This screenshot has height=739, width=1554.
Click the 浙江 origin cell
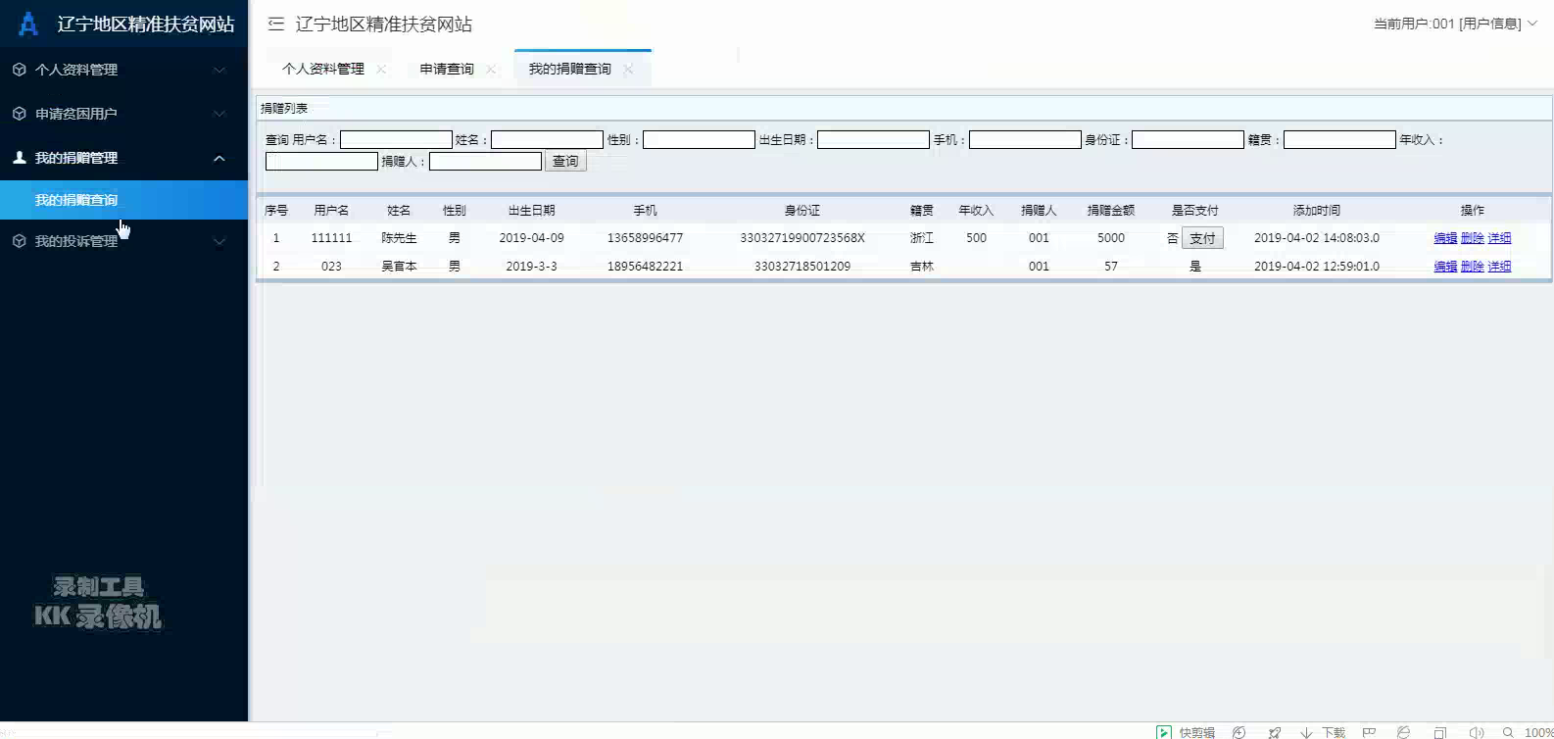pos(921,238)
